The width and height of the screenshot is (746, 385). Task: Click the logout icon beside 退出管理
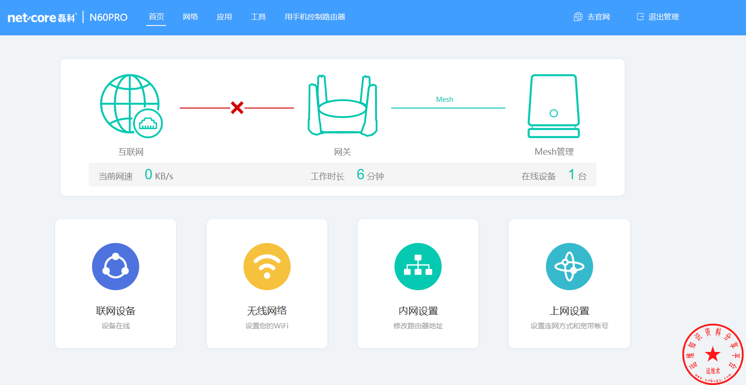point(640,17)
